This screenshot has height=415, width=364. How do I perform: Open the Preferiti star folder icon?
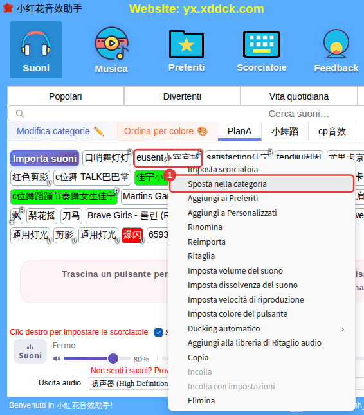tap(187, 51)
